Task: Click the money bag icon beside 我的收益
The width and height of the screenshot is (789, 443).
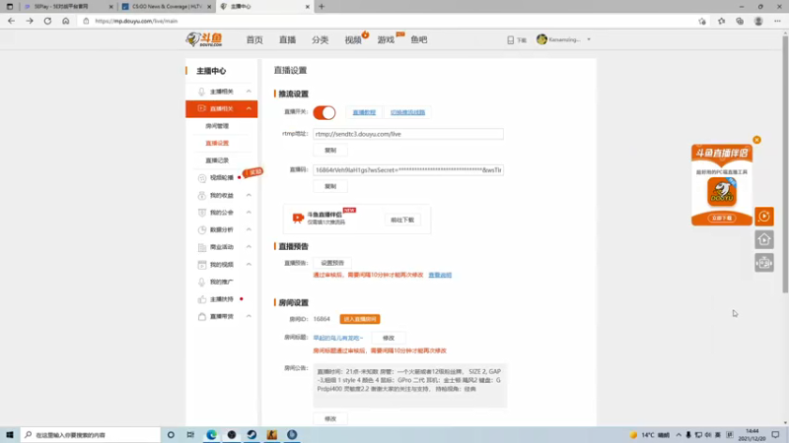Action: click(x=202, y=195)
